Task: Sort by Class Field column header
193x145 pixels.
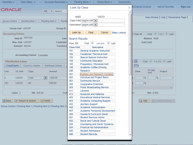Action: click(x=74, y=47)
